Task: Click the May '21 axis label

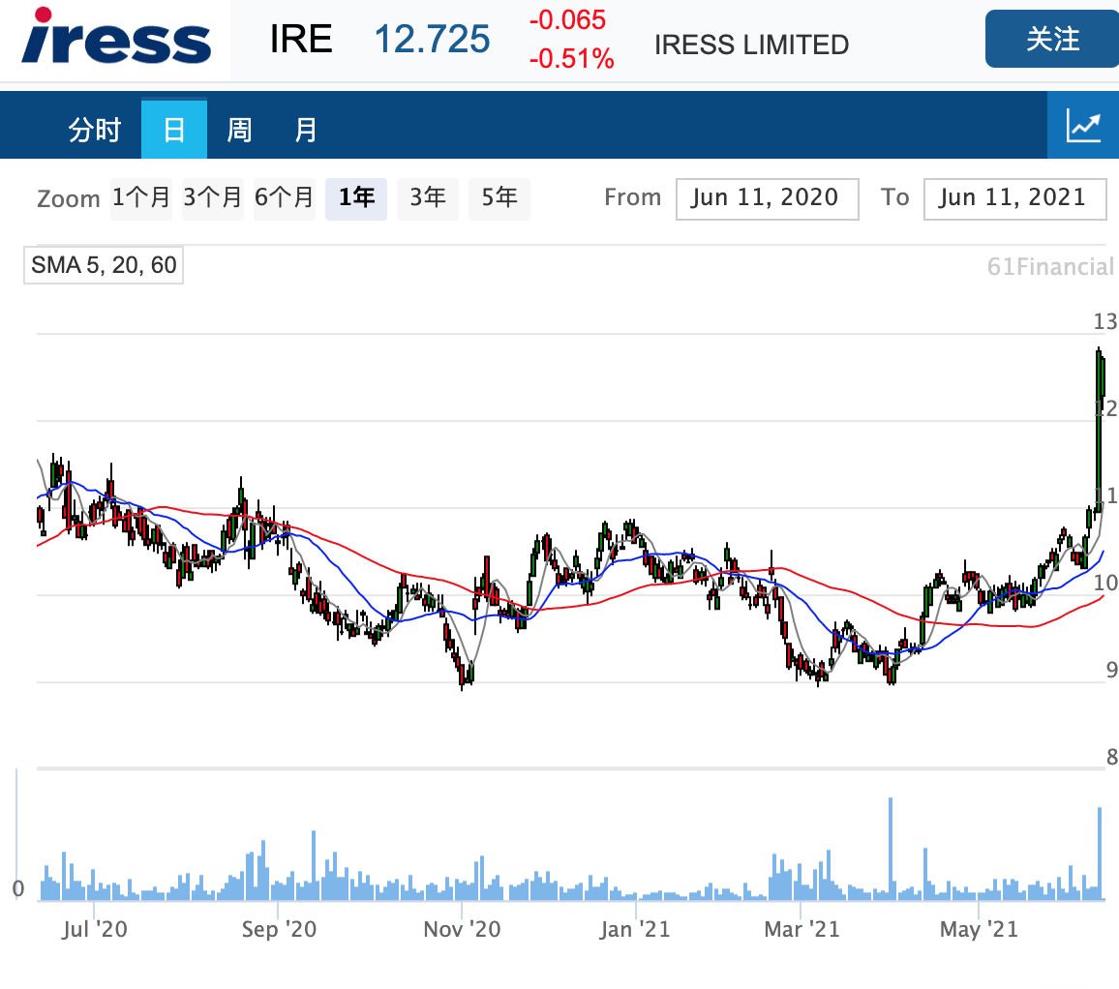Action: point(979,929)
